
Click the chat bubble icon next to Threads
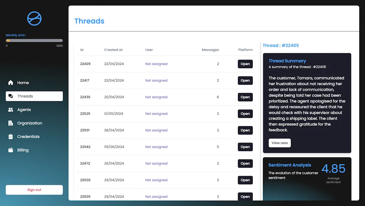click(x=11, y=96)
